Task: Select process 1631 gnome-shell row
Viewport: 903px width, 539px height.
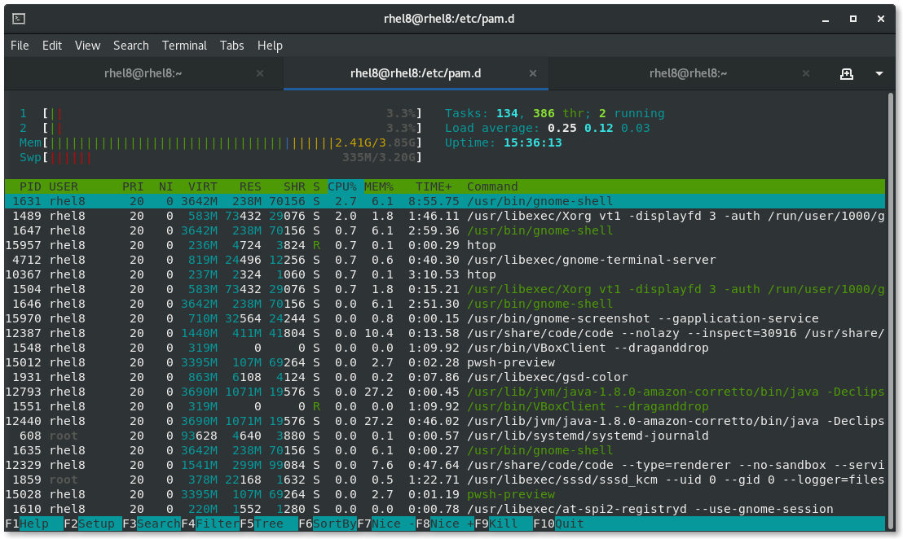Action: 445,201
